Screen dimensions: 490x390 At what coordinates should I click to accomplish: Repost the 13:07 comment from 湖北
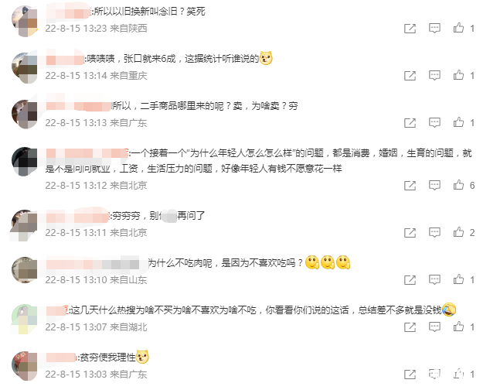410,327
